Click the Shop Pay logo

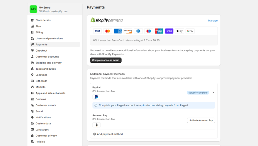click(169, 31)
